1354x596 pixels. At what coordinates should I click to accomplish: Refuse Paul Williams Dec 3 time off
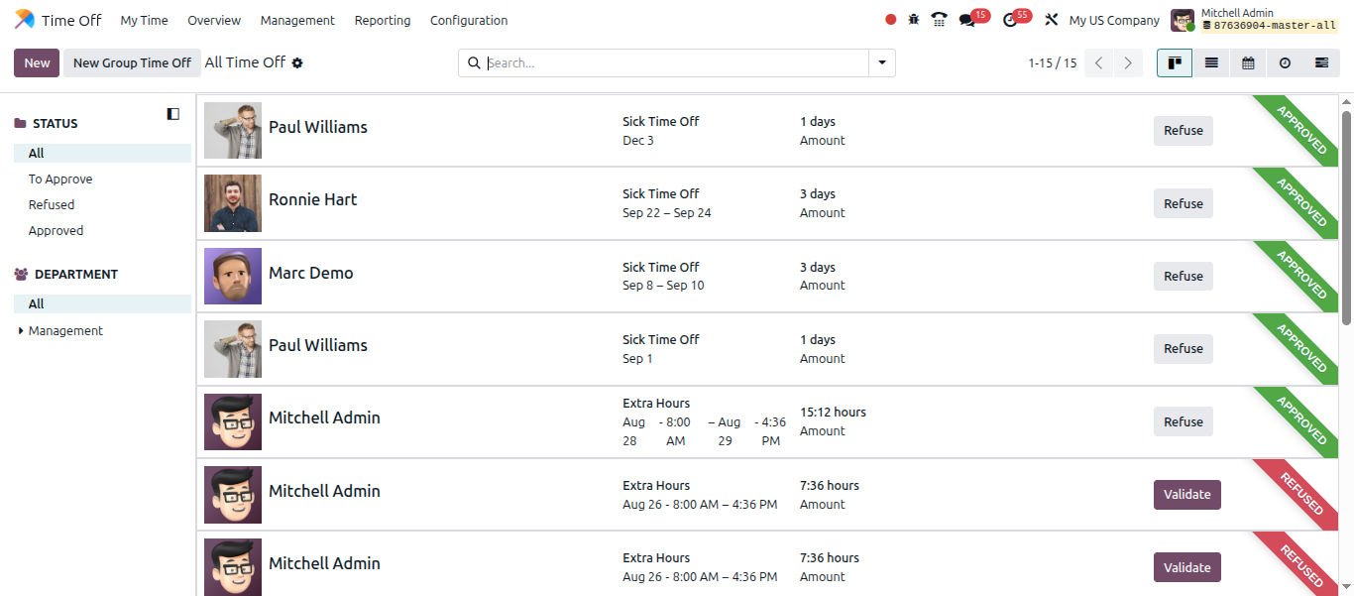[x=1183, y=131]
